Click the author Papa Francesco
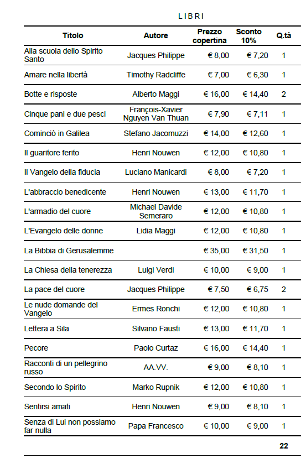Screen dimensions: 301x464 point(155,426)
